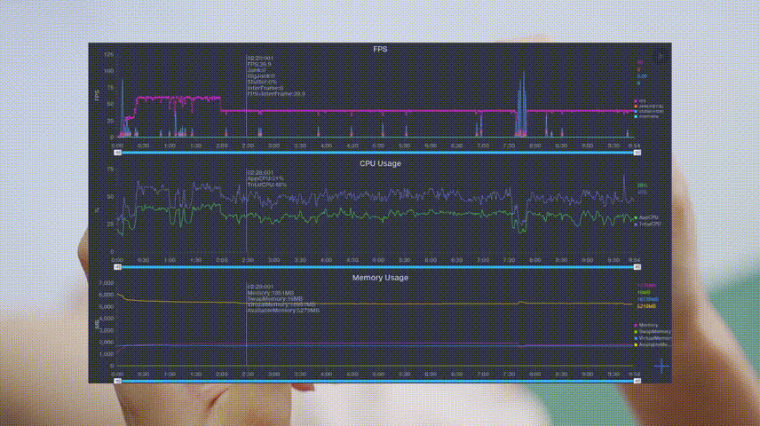Click the dark square button at the FPS chart's top-right corner

click(661, 56)
